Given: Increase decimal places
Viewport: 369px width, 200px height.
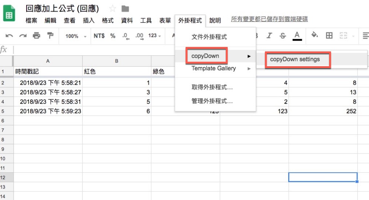Looking at the screenshot, I should (x=139, y=36).
